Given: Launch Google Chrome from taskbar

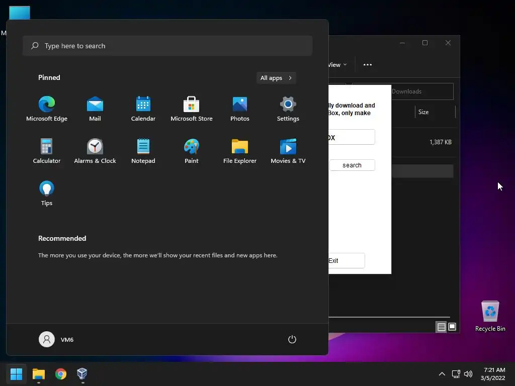Looking at the screenshot, I should (61, 374).
